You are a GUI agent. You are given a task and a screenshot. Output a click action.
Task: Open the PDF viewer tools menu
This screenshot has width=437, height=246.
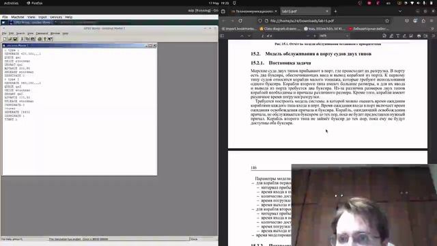click(x=433, y=36)
